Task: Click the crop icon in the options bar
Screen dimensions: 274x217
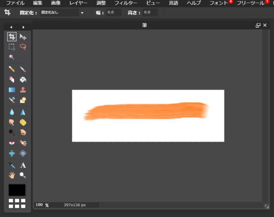Action: [x=7, y=12]
